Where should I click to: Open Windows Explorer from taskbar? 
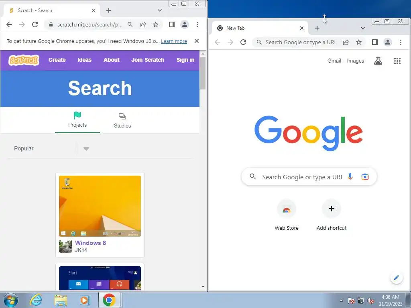point(61,300)
